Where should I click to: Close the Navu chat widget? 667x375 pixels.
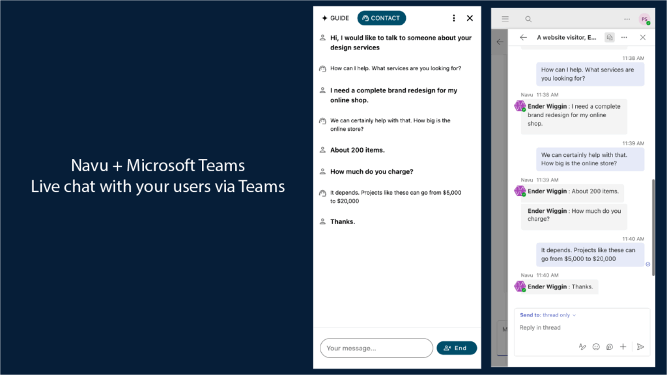pos(470,18)
